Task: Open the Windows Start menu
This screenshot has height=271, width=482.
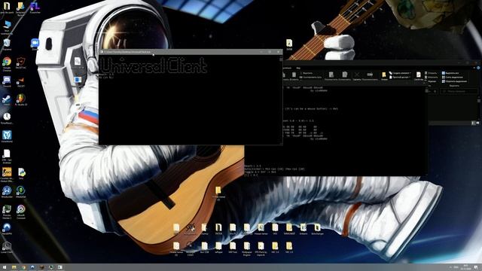Action: click(x=5, y=267)
